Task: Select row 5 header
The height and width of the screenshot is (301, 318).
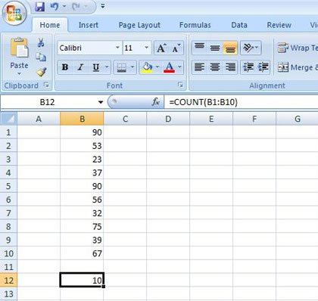Action: 8,186
